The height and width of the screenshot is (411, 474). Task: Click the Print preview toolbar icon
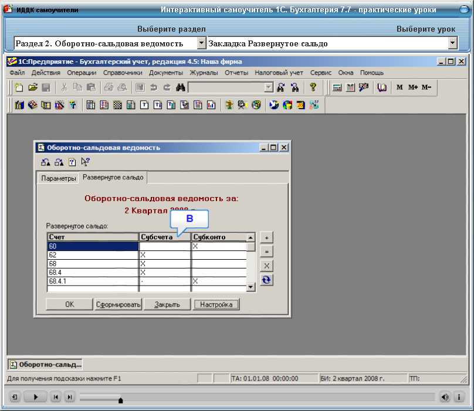point(122,87)
